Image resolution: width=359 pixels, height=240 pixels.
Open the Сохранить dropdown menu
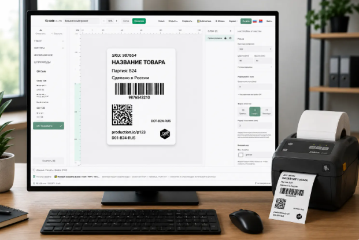pos(187,21)
